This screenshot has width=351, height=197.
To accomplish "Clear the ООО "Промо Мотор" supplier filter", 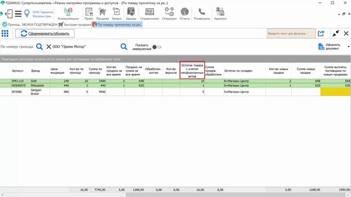I will pos(49,47).
